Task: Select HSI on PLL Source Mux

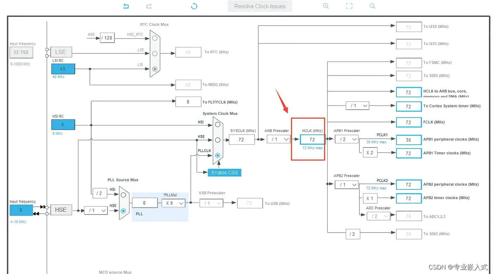Action: (x=123, y=195)
